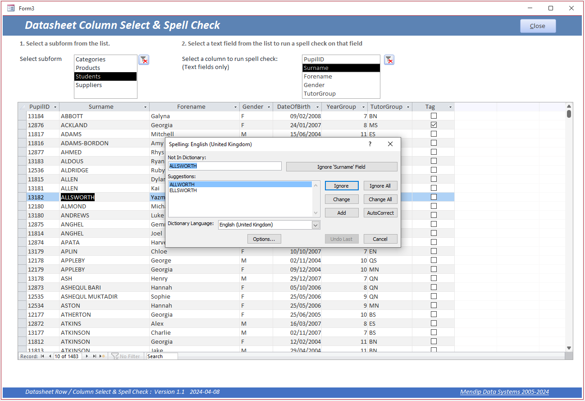Go to first record navigation icon
The width and height of the screenshot is (585, 401).
[x=42, y=356]
